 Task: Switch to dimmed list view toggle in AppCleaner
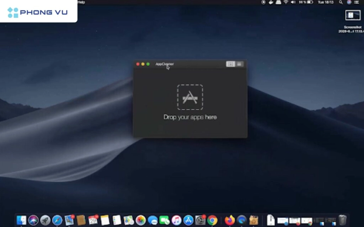239,64
